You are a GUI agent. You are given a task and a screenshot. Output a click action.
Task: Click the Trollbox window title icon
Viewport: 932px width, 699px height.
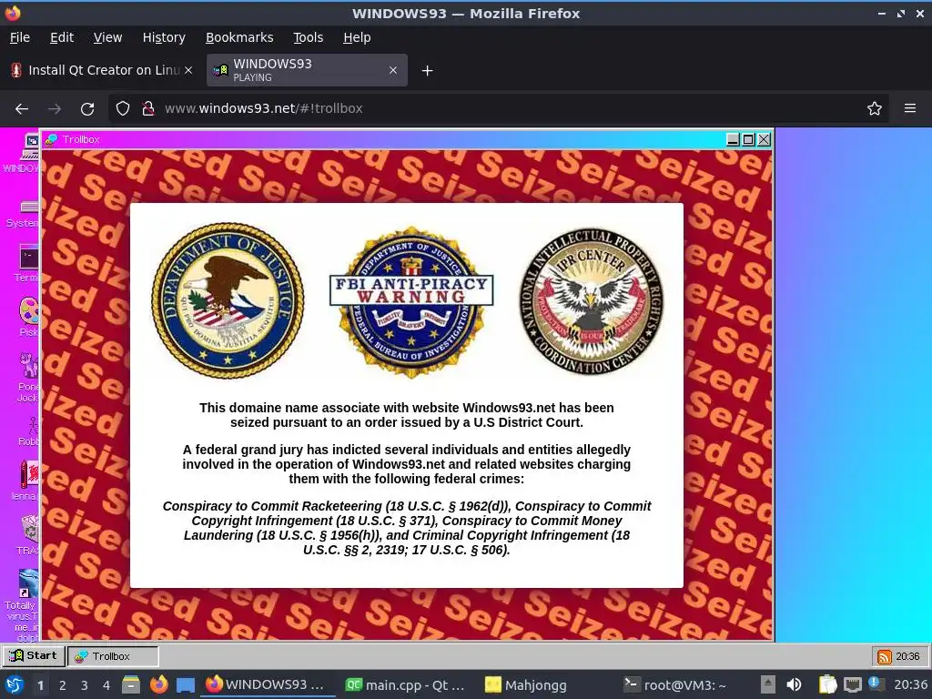coord(51,139)
